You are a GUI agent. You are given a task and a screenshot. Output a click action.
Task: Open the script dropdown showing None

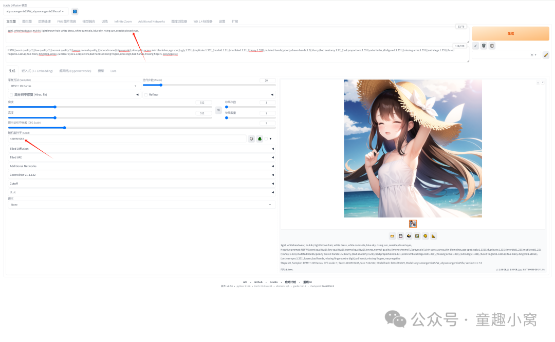[142, 205]
